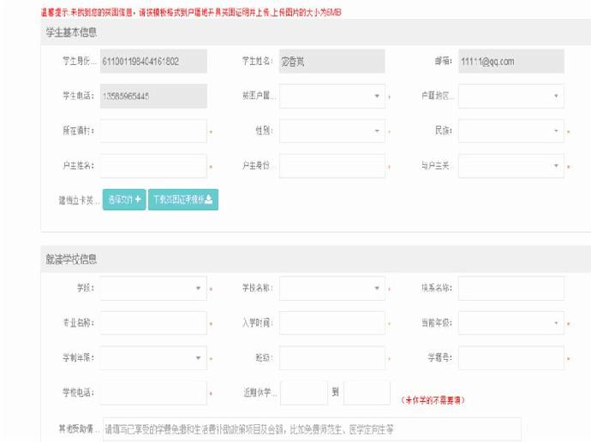
Task: Click the 户主身份 input field
Action: click(x=331, y=166)
